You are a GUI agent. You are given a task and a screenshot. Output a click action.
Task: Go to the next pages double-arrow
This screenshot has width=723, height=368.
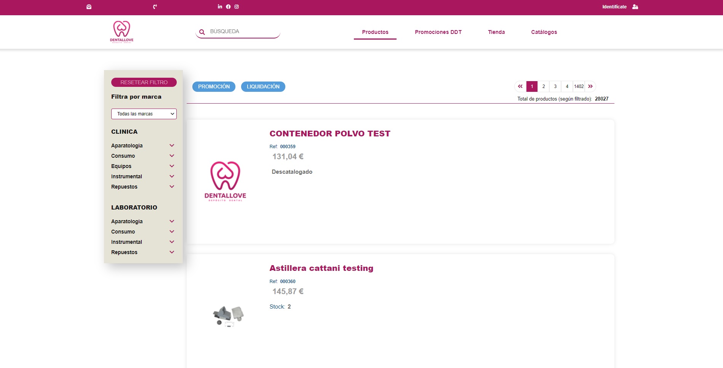coord(590,86)
